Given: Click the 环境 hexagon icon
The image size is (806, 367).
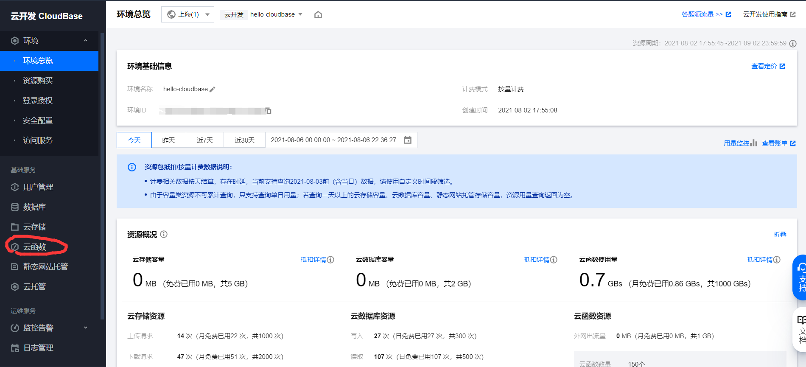Looking at the screenshot, I should pyautogui.click(x=15, y=41).
